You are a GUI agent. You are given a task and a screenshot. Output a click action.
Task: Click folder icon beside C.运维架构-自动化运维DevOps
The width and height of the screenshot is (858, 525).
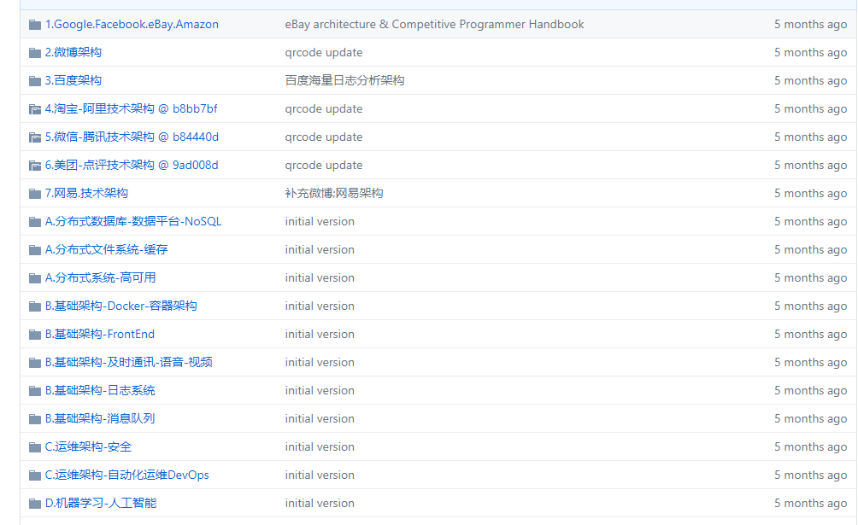35,475
